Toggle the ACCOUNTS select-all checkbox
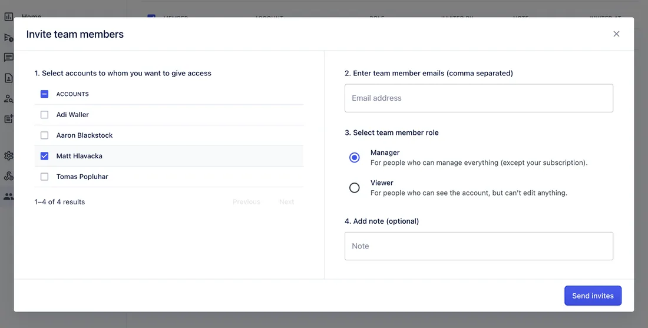This screenshot has width=648, height=328. [45, 94]
